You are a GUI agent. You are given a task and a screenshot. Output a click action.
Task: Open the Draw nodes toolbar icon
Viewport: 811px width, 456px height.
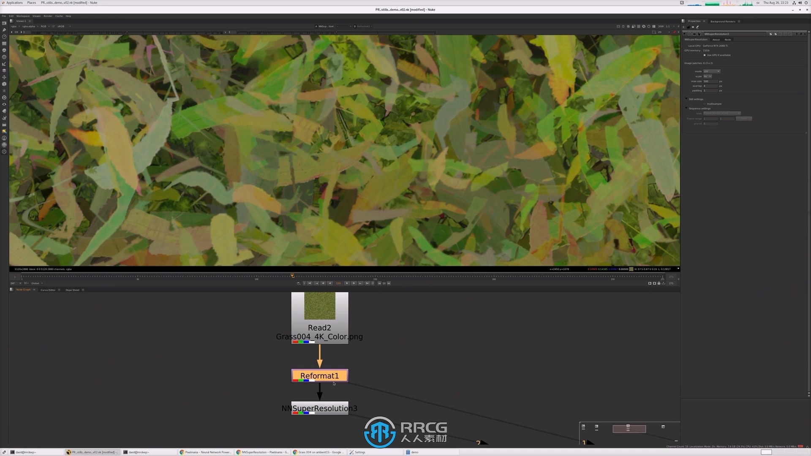[4, 30]
